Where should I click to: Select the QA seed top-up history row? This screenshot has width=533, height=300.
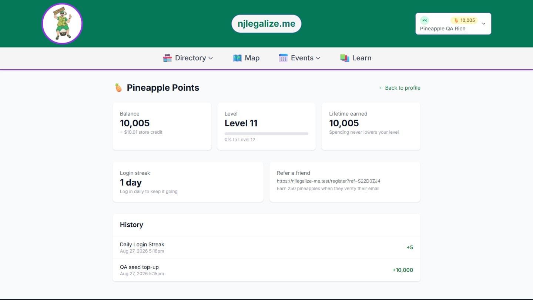(x=266, y=270)
